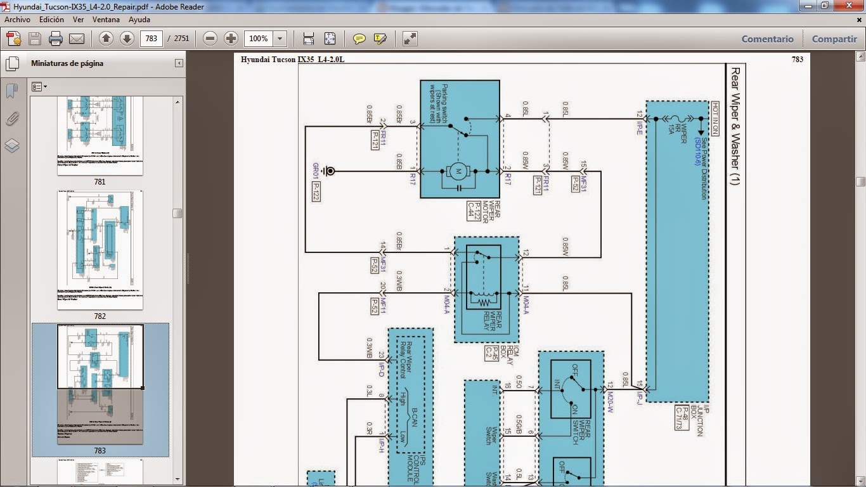
Task: Zoom in with the plus button
Action: 231,39
